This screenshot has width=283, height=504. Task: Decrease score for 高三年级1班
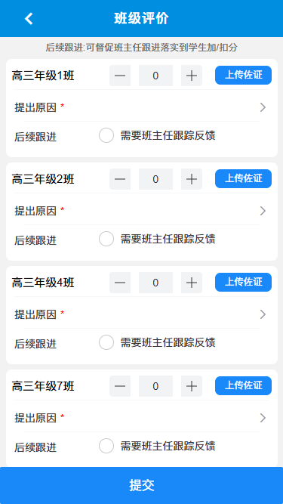(120, 76)
